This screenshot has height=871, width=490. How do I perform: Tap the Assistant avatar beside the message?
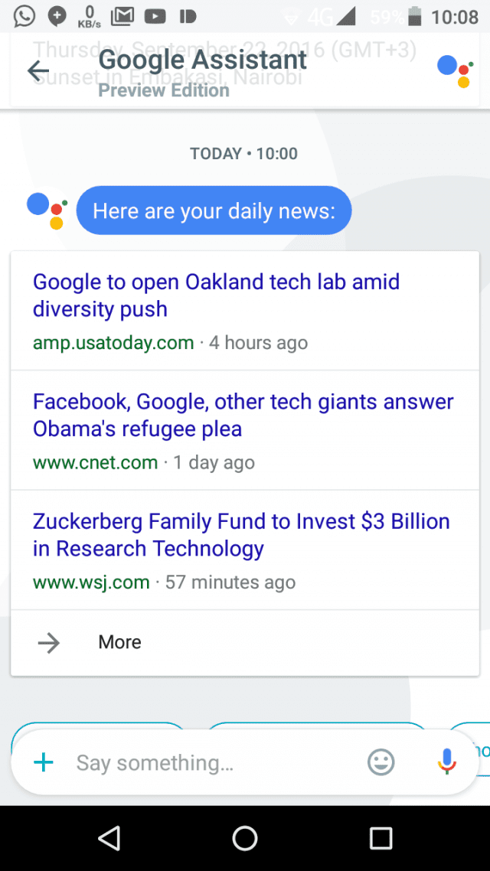click(47, 210)
